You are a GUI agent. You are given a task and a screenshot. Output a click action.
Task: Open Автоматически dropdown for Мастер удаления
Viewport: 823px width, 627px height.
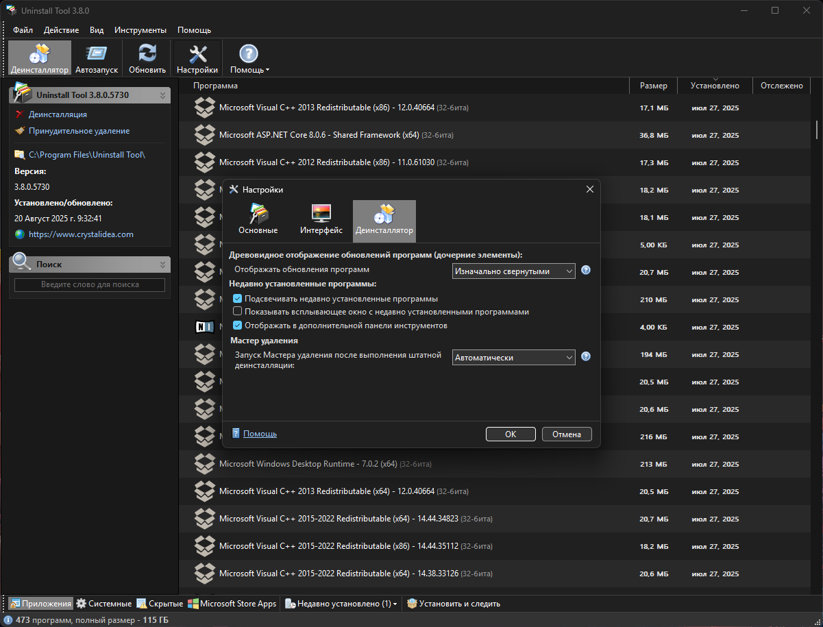514,357
